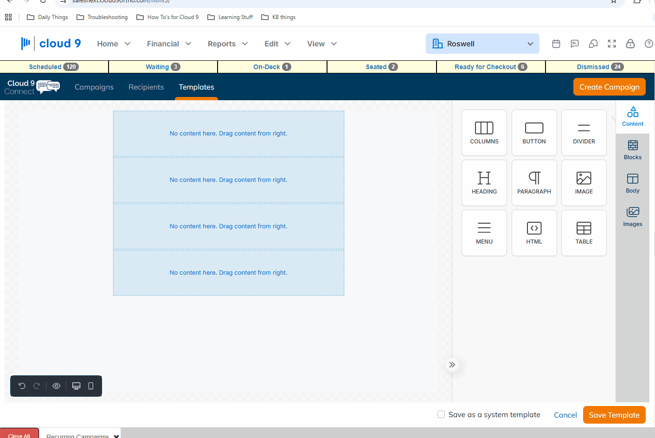Open the browser apps grid icon
The height and width of the screenshot is (438, 655).
pyautogui.click(x=8, y=17)
